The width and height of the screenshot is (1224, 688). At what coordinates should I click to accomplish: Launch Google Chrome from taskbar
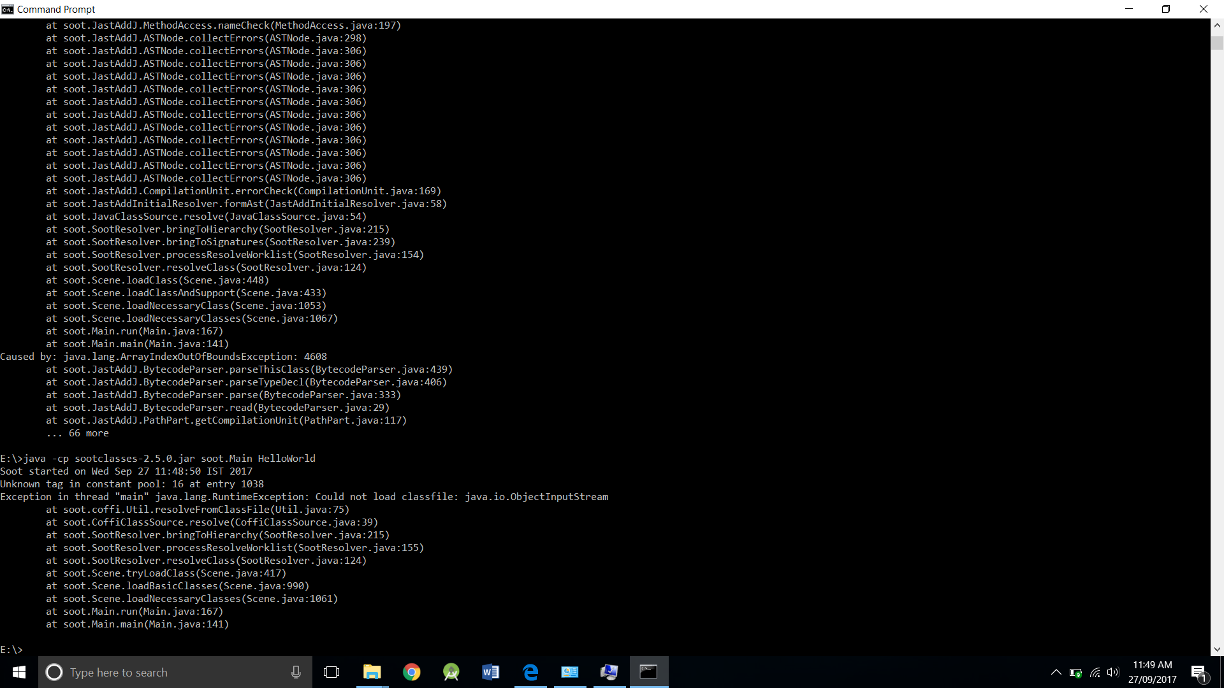[x=412, y=672]
